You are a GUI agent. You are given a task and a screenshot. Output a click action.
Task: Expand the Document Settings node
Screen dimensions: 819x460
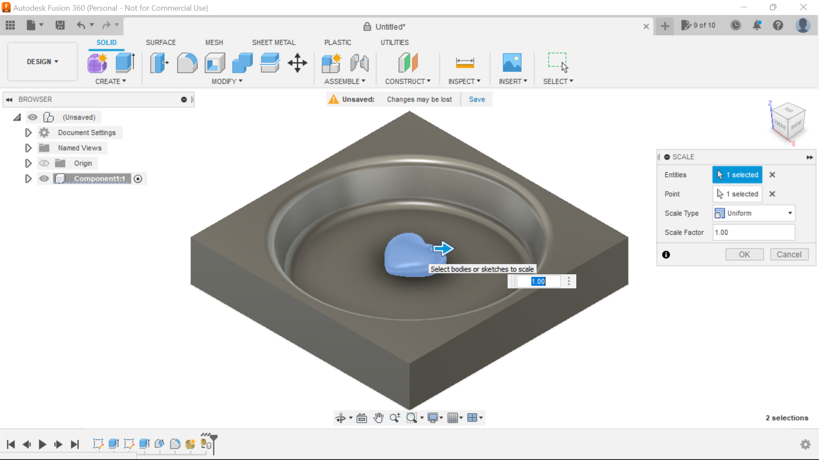[x=28, y=132]
